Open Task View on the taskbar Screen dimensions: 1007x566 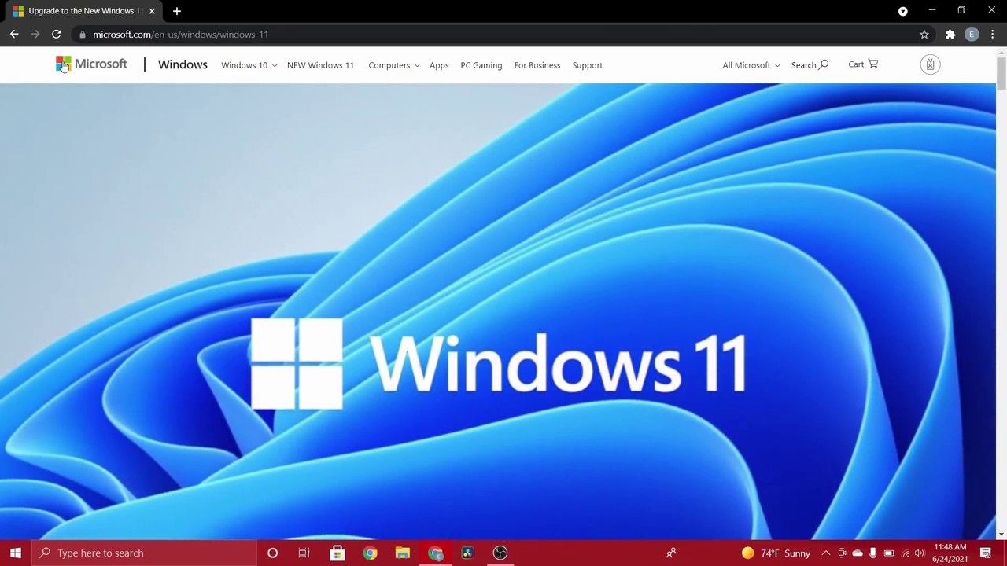[304, 553]
